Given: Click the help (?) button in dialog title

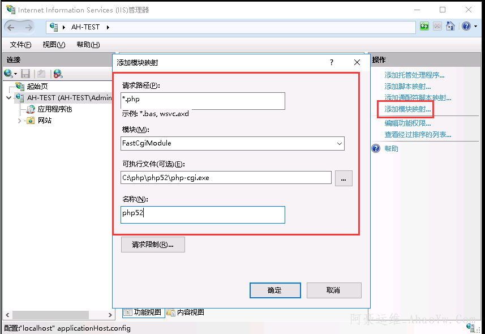Looking at the screenshot, I should 332,62.
